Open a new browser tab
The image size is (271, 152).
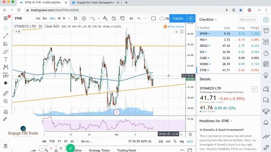pos(126,3)
